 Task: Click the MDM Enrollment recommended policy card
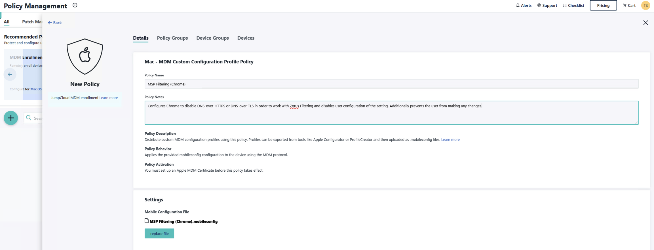(x=23, y=74)
